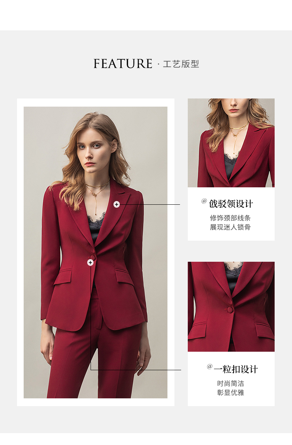292x445 pixels.
Task: Click the plus marker beside the jacket button
Action: pyautogui.click(x=90, y=262)
